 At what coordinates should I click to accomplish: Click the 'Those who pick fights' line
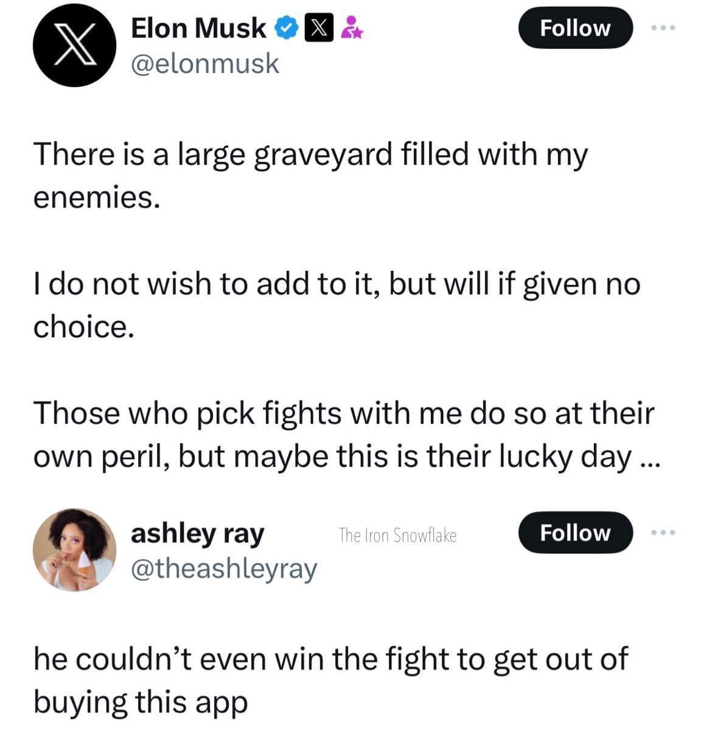point(344,413)
